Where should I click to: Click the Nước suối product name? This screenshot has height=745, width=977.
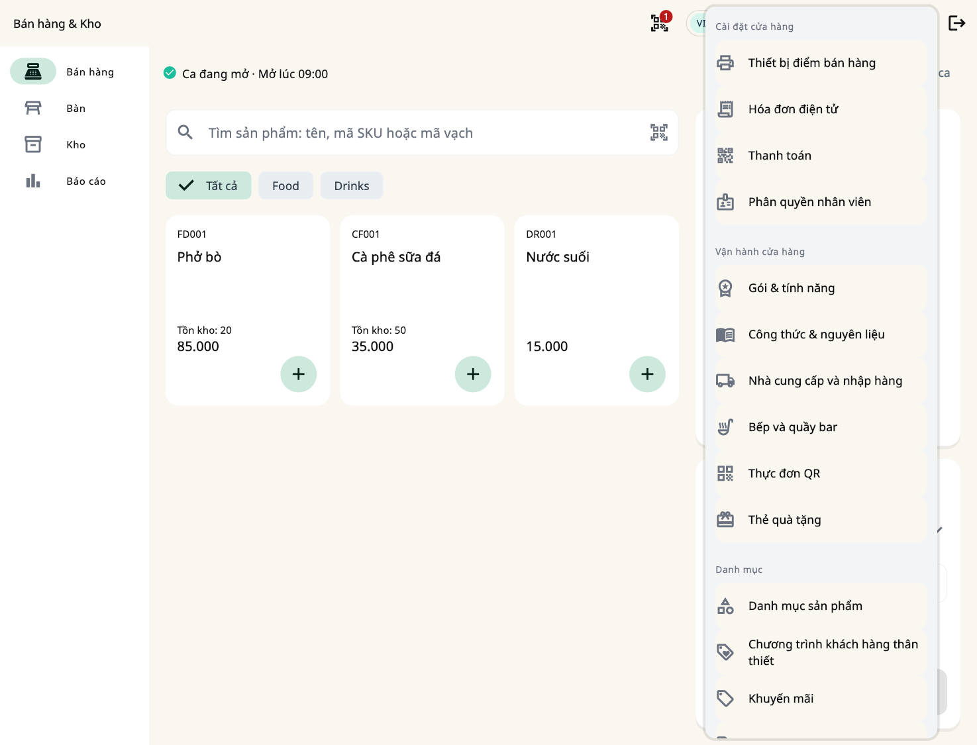click(558, 257)
